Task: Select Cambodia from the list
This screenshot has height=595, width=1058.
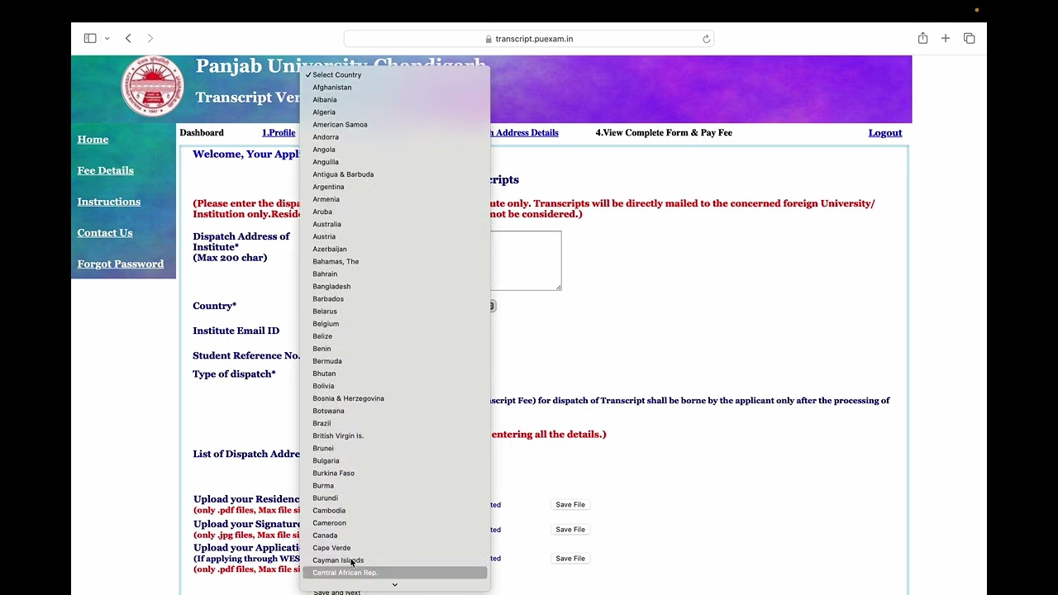Action: (x=394, y=511)
